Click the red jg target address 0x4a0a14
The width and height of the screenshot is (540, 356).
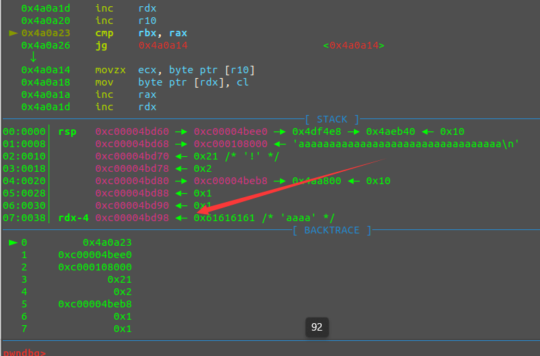click(x=163, y=45)
